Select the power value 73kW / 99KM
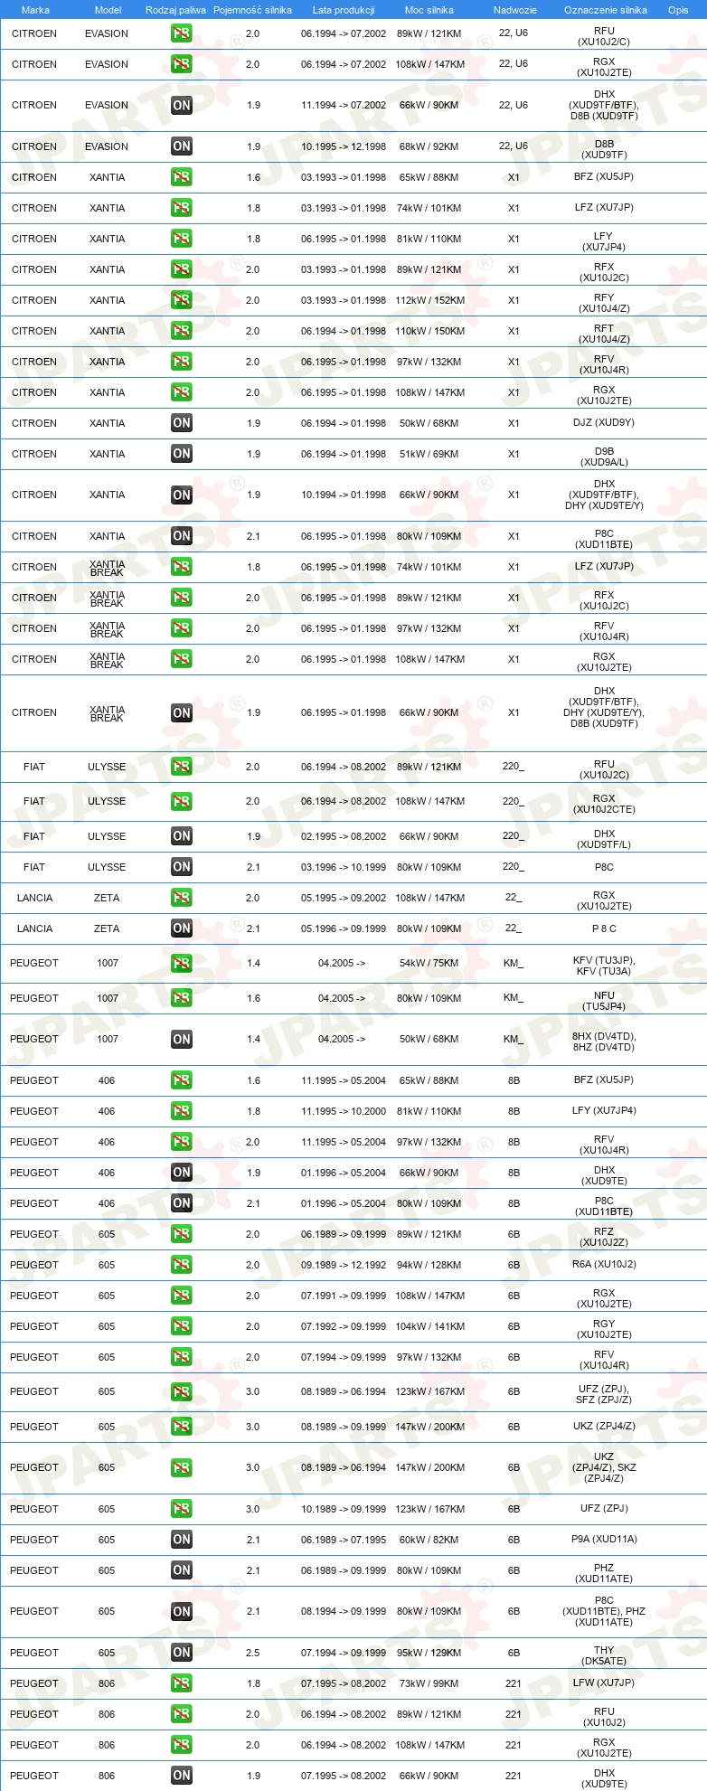 (429, 1683)
